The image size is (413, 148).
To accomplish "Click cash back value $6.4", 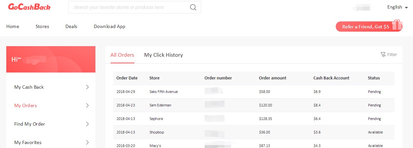I will pos(317,119).
